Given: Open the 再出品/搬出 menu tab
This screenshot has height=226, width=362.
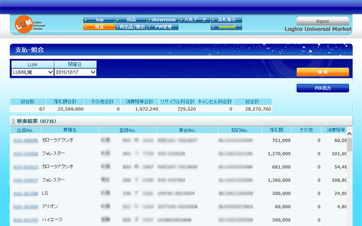Looking at the screenshot, I should [x=131, y=27].
